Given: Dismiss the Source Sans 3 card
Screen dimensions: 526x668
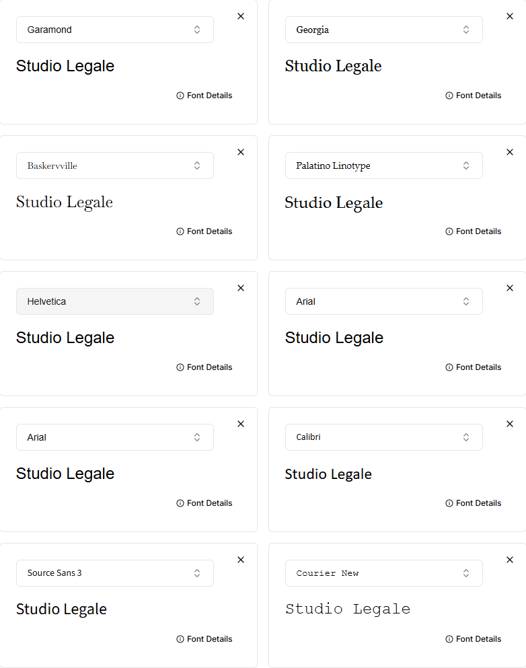Looking at the screenshot, I should (241, 560).
